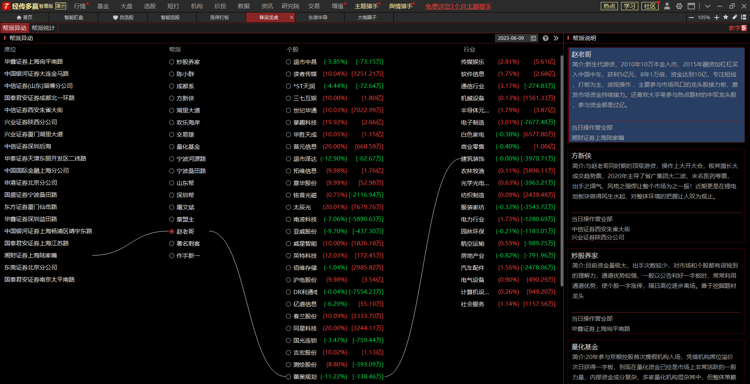Click industry row 传媒娱乐
The width and height of the screenshot is (750, 384).
508,62
